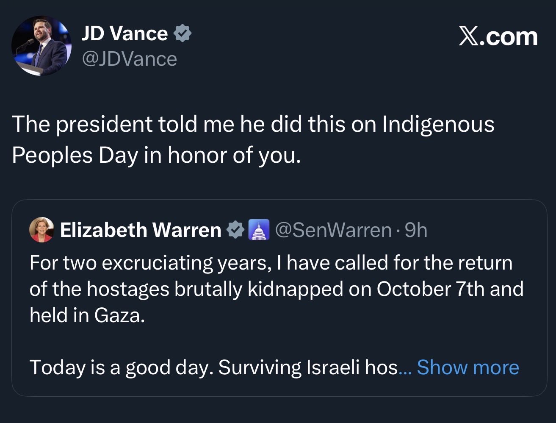Open the @JDVance handle

129,59
